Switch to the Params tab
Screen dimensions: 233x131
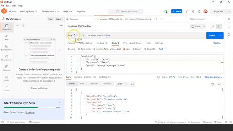coord(71,43)
